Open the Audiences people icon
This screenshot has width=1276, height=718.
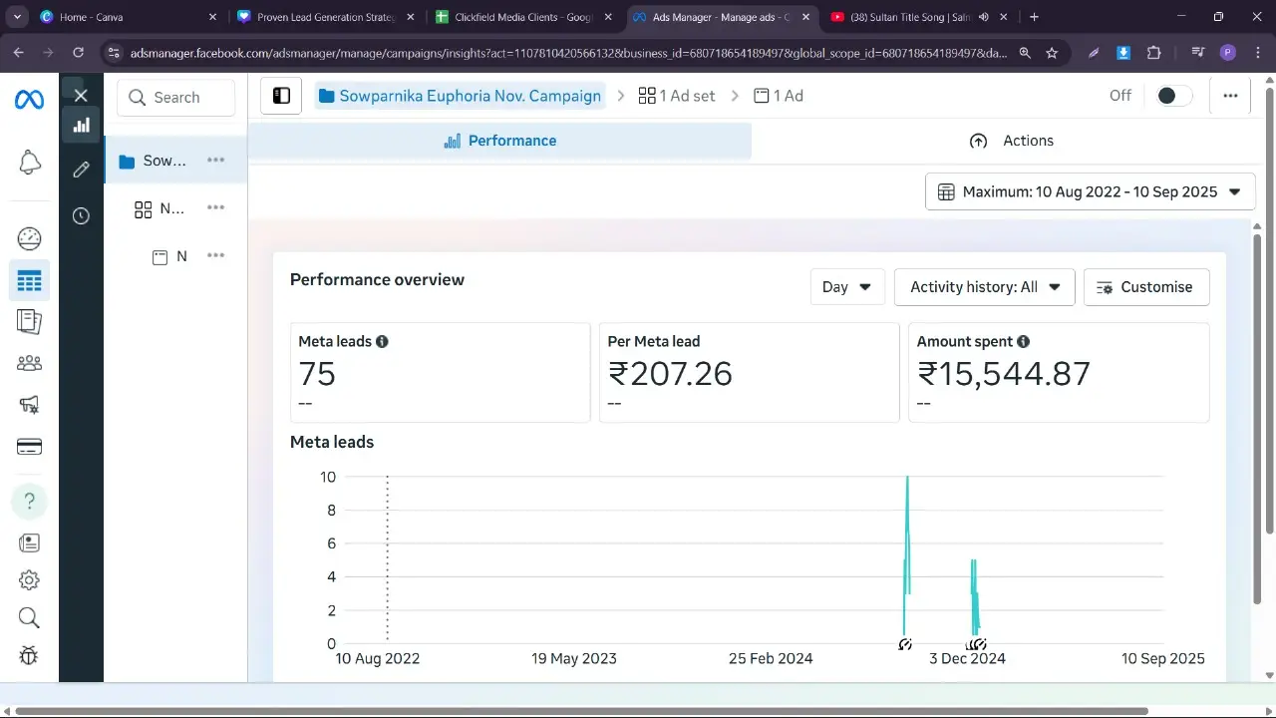click(x=29, y=363)
